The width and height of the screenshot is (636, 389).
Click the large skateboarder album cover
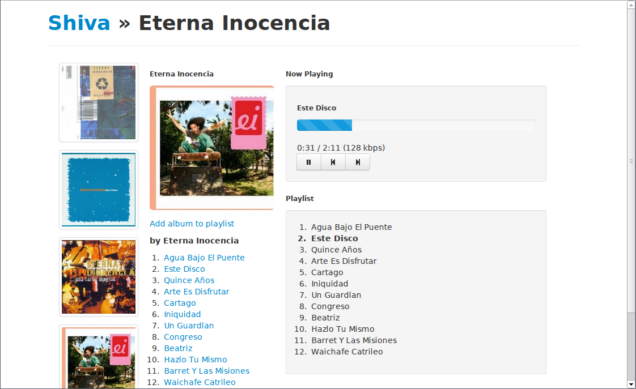point(212,148)
